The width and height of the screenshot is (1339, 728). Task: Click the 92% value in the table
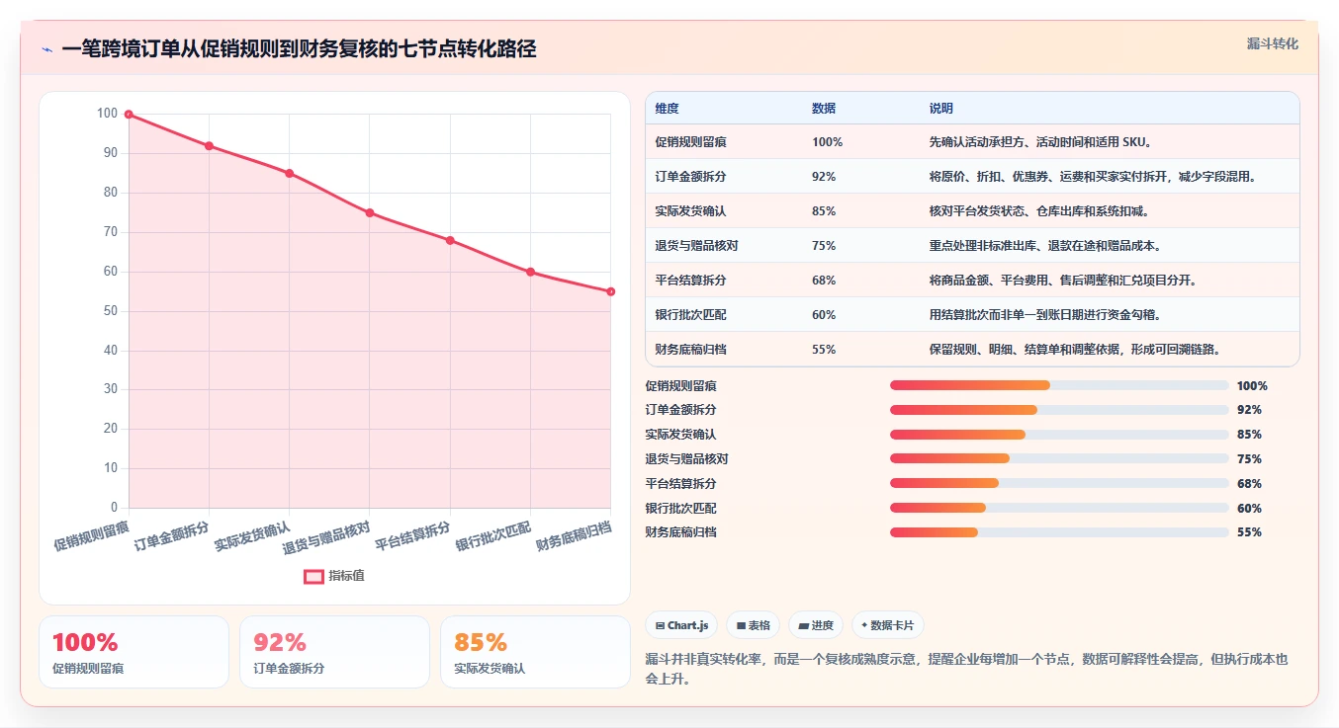[824, 177]
